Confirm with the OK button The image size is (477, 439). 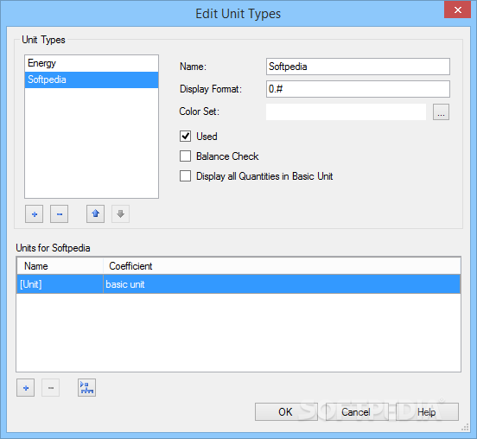pyautogui.click(x=286, y=412)
